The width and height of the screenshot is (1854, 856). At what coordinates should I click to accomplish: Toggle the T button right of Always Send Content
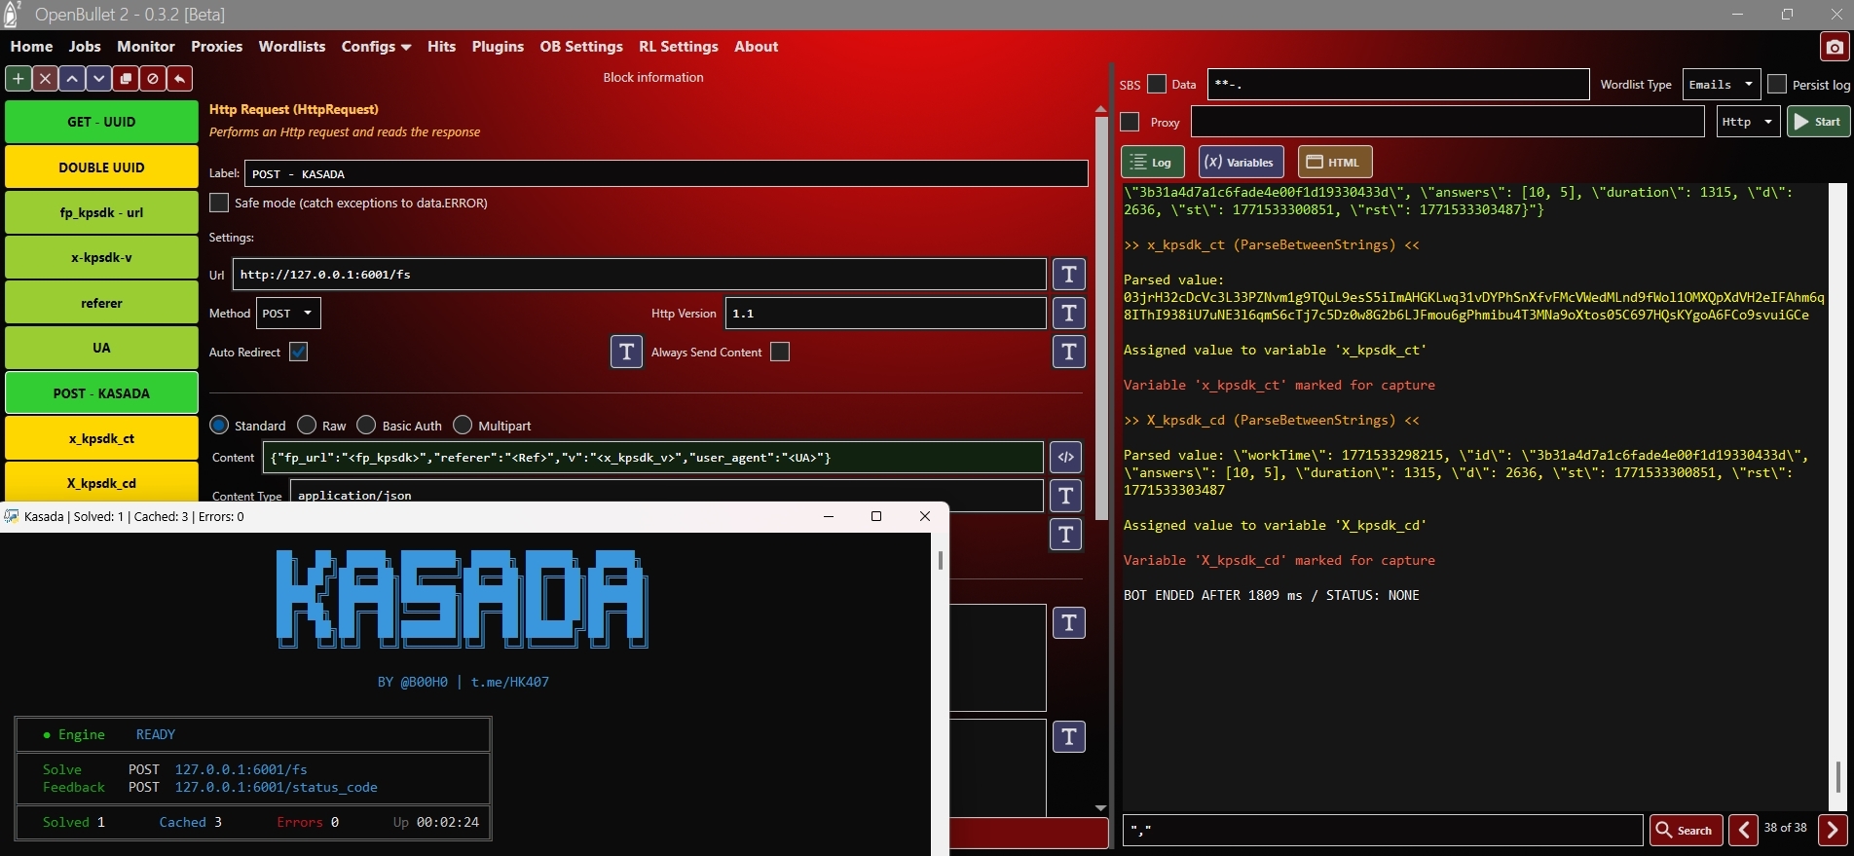1069,352
